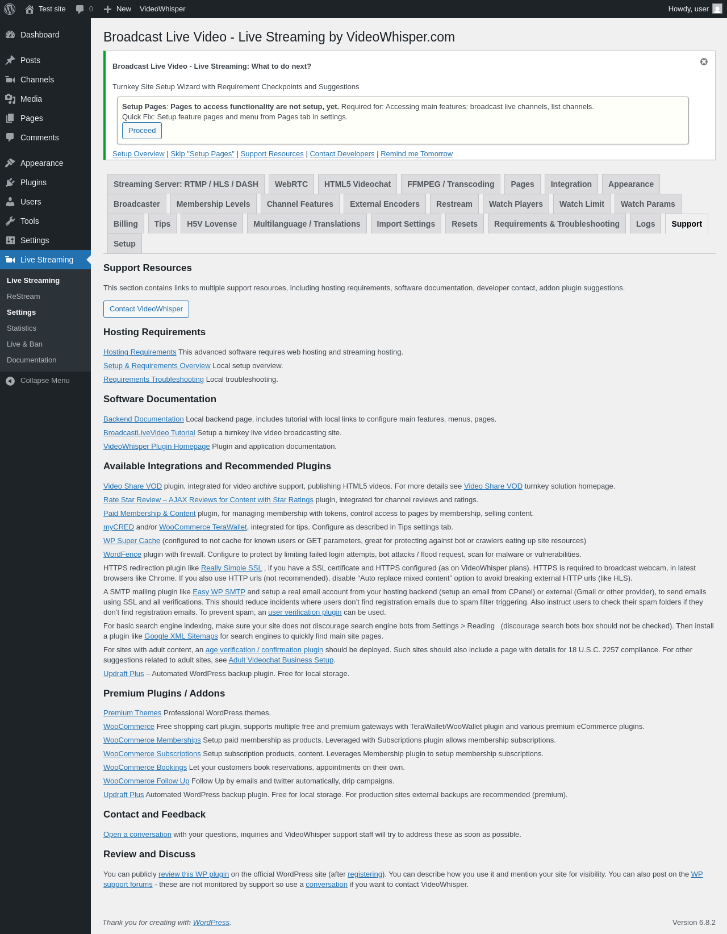Image resolution: width=727 pixels, height=934 pixels.
Task: Switch to the Tips tab
Action: pyautogui.click(x=162, y=224)
